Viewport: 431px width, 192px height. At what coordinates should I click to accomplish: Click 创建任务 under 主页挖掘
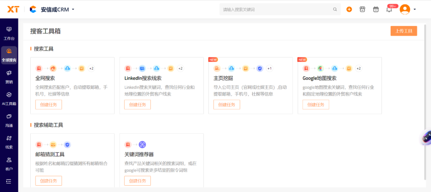pyautogui.click(x=227, y=104)
